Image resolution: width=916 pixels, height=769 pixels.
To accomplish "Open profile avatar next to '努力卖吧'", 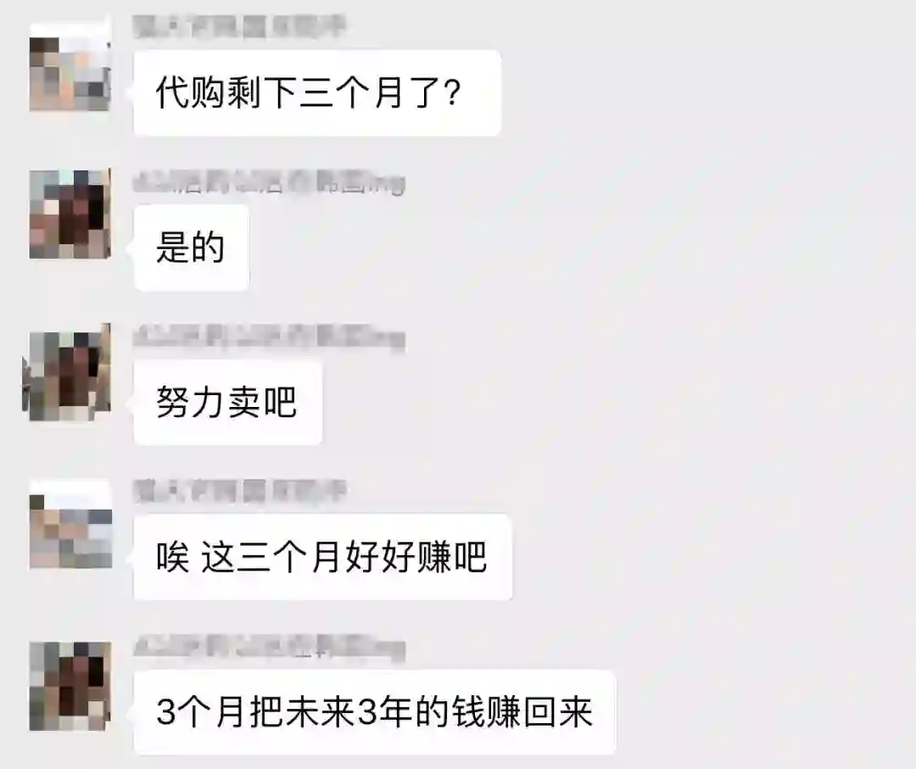I will pos(67,372).
